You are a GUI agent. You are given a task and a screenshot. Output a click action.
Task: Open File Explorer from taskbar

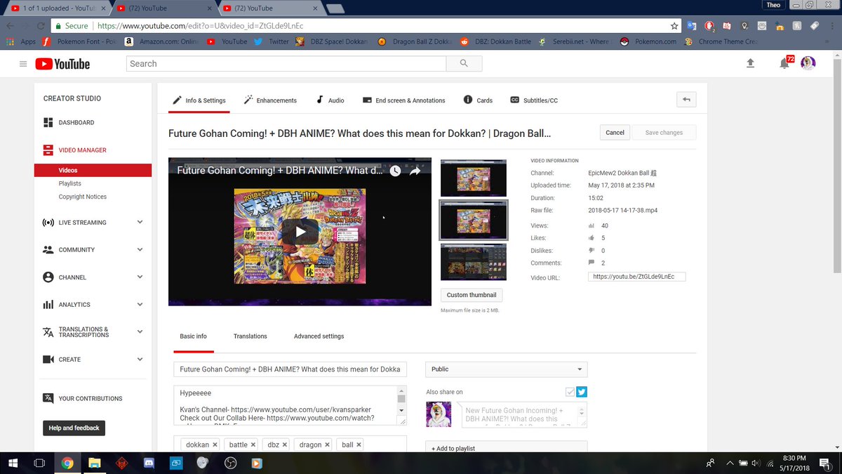click(95, 463)
